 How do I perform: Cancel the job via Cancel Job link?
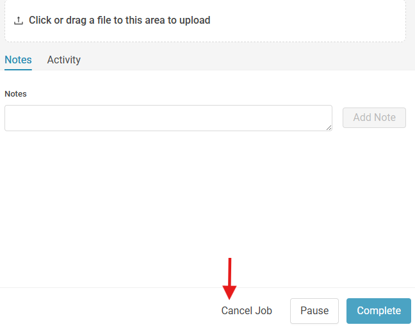[x=247, y=310]
